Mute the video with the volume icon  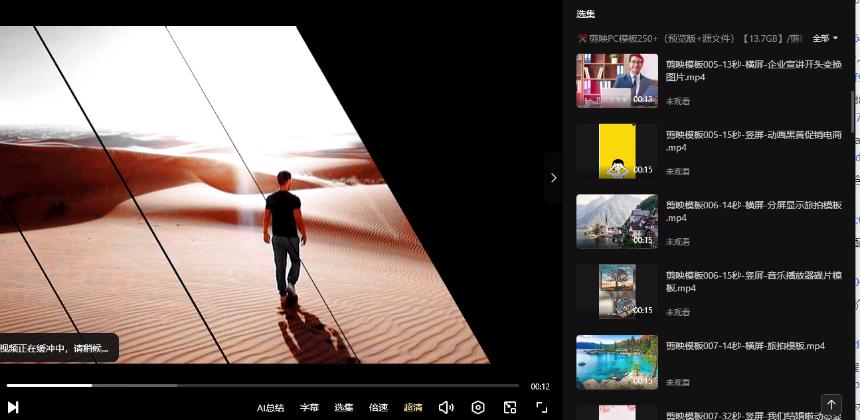(x=446, y=407)
